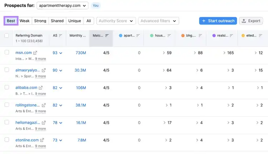This screenshot has height=154, width=268.
Task: Open hellomagazi... external link icon
Action: click(x=44, y=123)
